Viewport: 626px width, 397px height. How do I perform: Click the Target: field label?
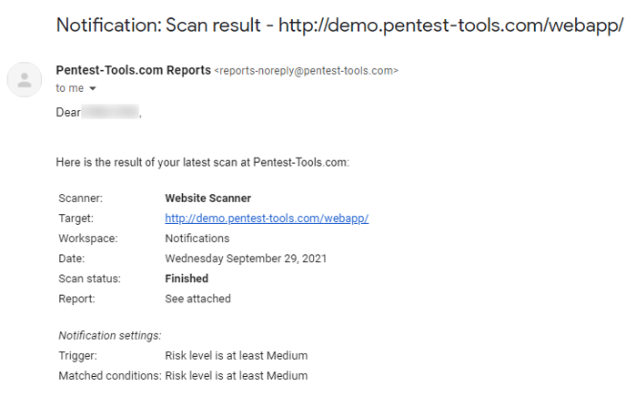tap(76, 219)
